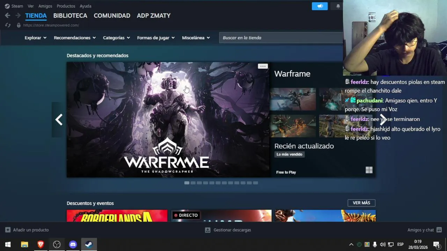
Task: Click the store.steampowered.com URL
Action: tap(51, 25)
